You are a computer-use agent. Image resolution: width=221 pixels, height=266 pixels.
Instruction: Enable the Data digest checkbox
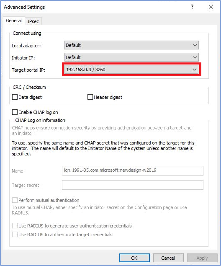(x=15, y=97)
